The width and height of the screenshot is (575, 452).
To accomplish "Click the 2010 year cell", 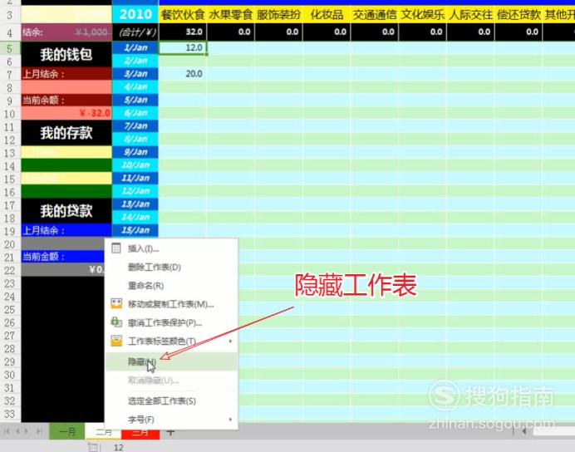I will pyautogui.click(x=135, y=14).
